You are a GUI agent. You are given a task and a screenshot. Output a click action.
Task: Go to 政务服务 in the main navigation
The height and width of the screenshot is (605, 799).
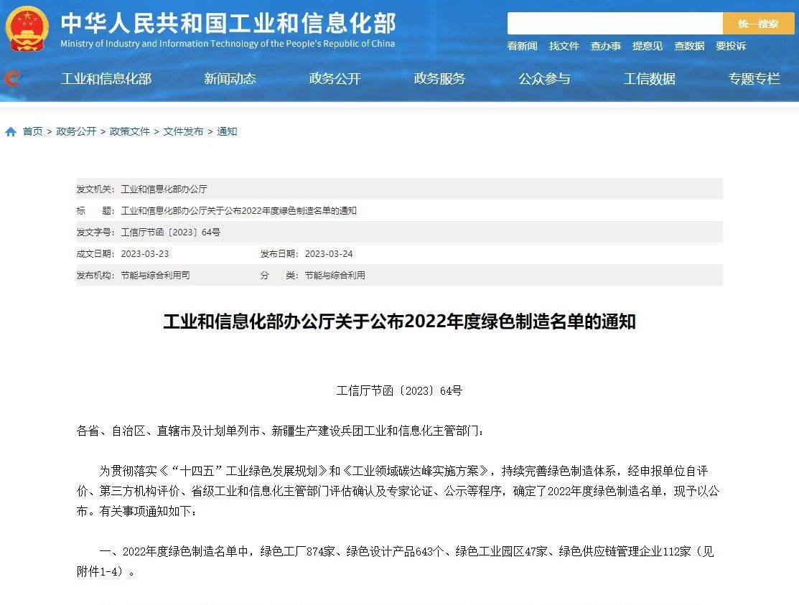pyautogui.click(x=439, y=79)
